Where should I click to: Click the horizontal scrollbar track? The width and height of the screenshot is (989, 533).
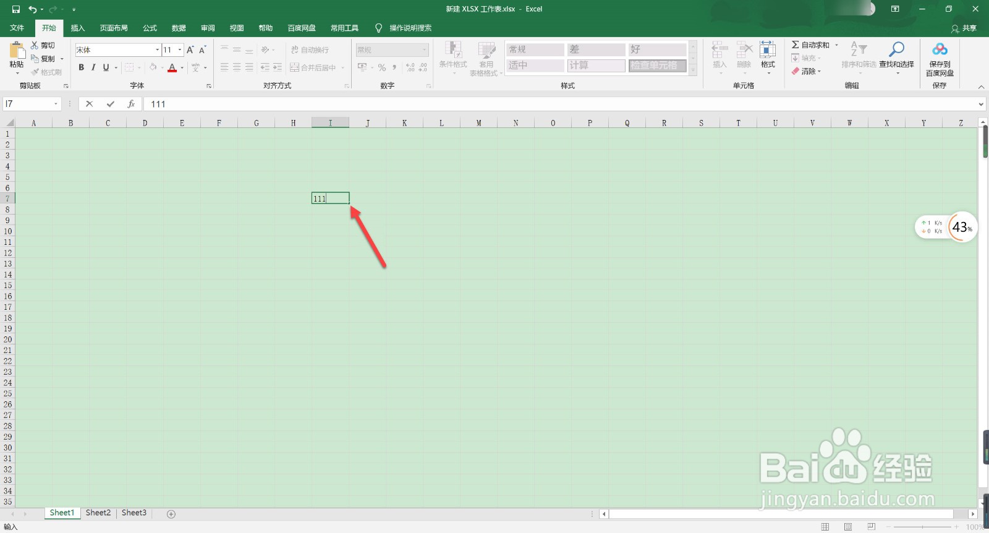pos(782,514)
